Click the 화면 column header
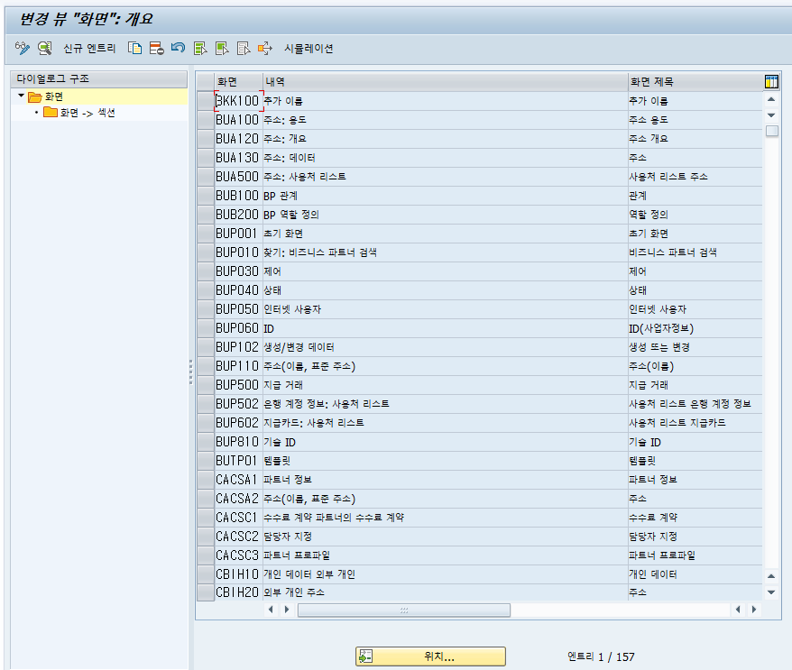 point(238,82)
